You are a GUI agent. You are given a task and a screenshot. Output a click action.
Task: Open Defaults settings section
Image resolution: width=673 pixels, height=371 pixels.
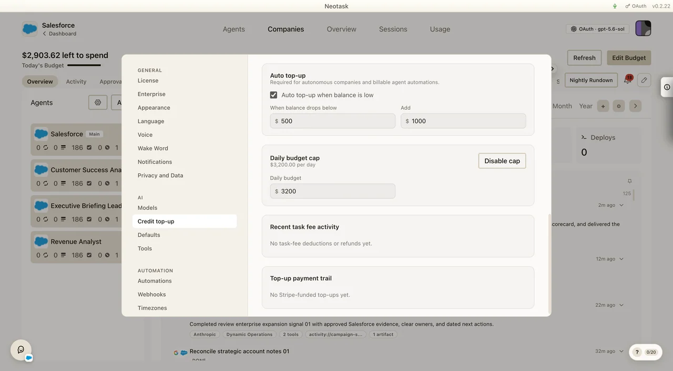(x=184, y=235)
